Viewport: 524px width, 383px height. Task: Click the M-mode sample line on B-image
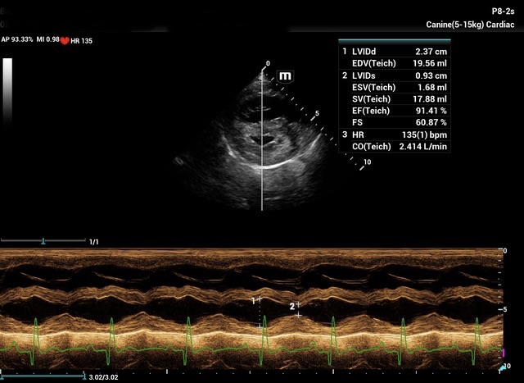[262, 164]
